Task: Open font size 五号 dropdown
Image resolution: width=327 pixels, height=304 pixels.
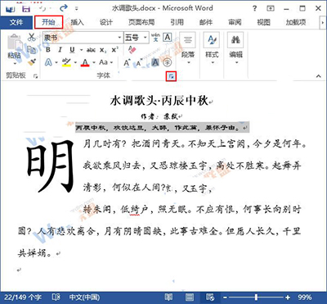Action: tap(146, 38)
